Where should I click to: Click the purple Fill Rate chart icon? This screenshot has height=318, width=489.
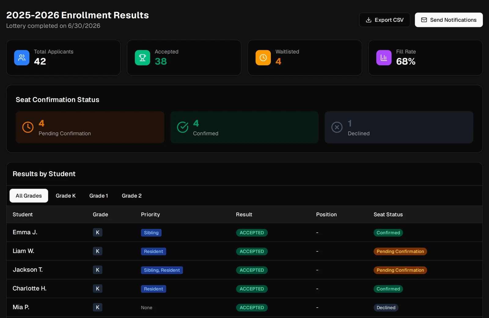pyautogui.click(x=384, y=58)
